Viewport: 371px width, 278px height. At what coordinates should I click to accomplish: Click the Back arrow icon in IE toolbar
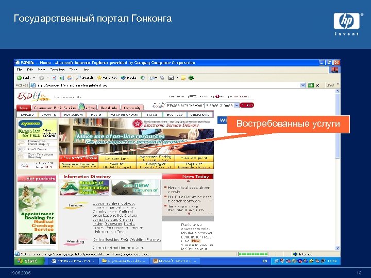pyautogui.click(x=19, y=78)
